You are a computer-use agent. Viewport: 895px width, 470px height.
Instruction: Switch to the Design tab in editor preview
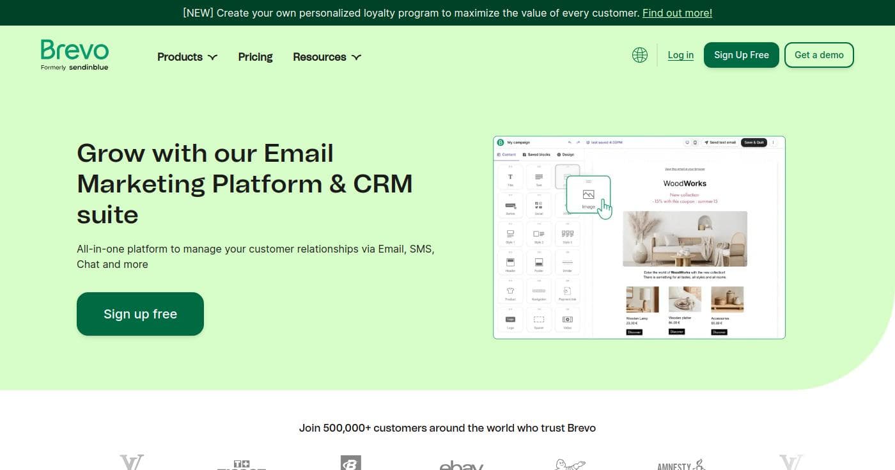pos(565,155)
